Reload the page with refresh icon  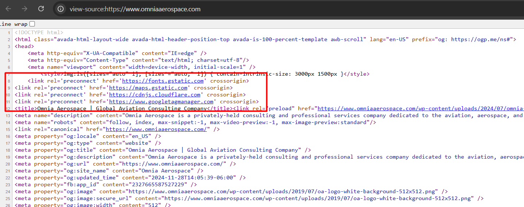click(41, 9)
